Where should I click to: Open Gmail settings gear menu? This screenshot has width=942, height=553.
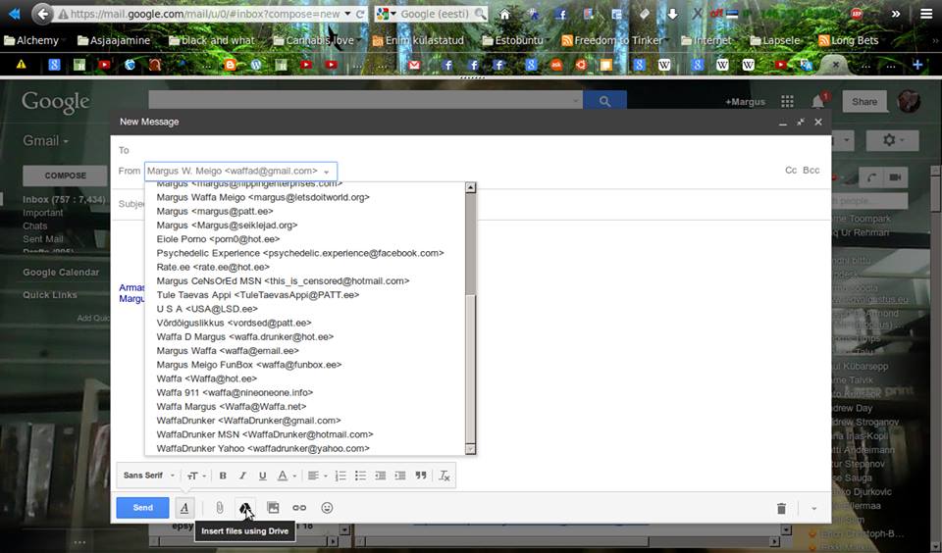click(892, 140)
